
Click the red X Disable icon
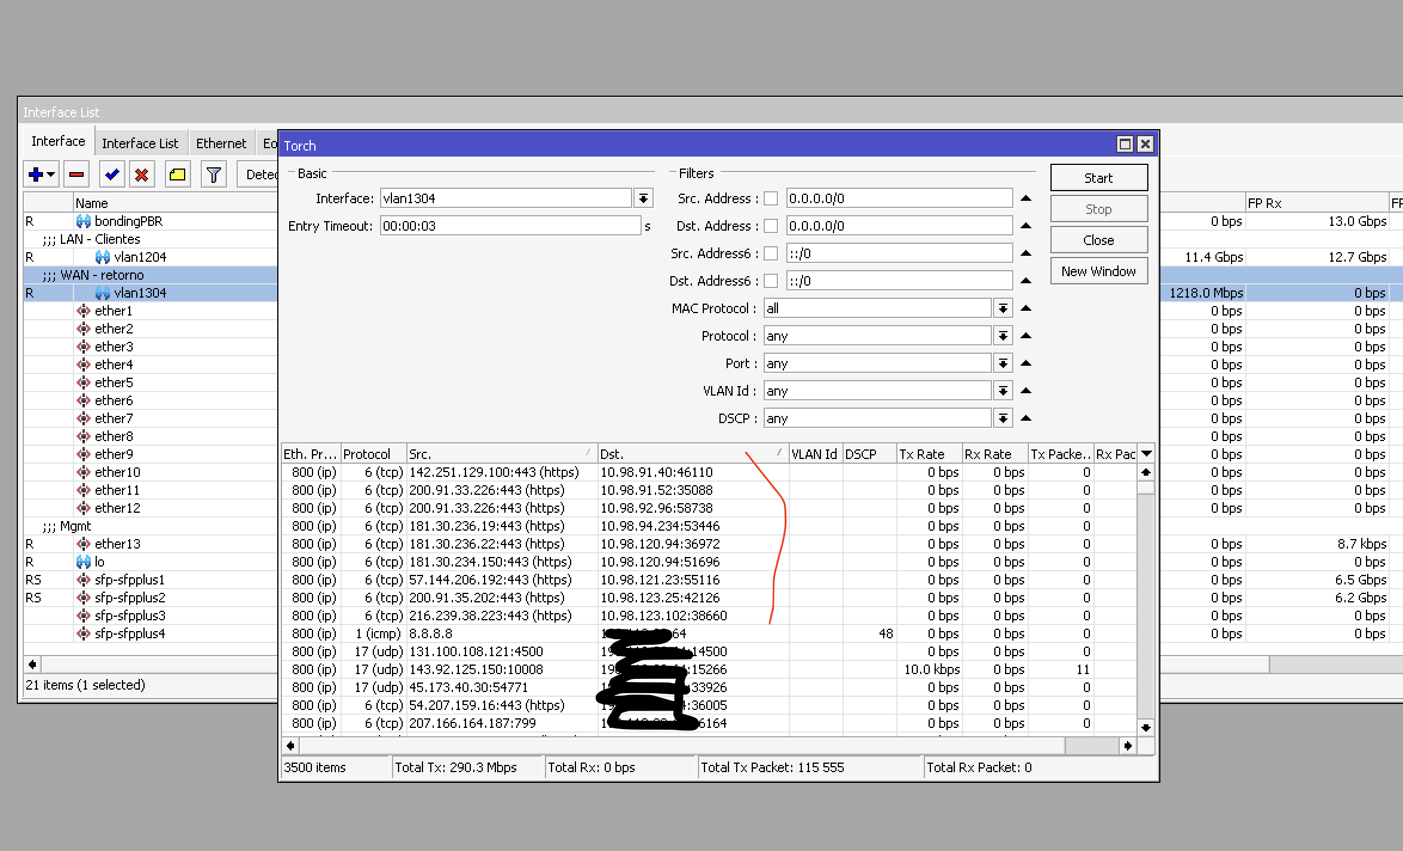click(x=142, y=175)
